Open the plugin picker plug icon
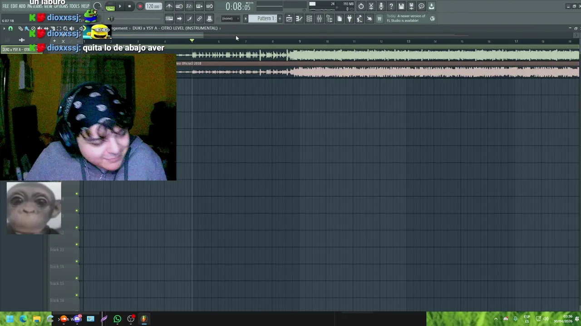The height and width of the screenshot is (326, 581). pyautogui.click(x=349, y=19)
